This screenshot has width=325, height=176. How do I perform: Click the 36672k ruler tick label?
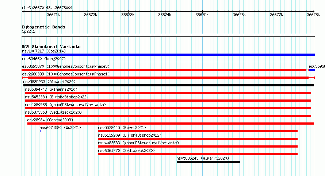click(91, 15)
